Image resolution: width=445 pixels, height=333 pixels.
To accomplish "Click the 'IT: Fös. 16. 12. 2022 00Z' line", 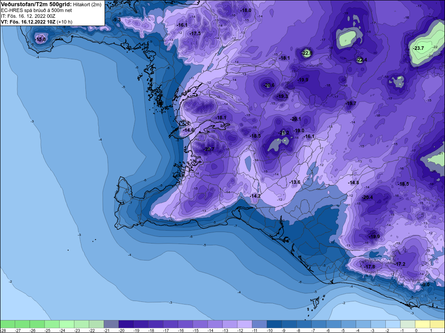I will [x=28, y=16].
